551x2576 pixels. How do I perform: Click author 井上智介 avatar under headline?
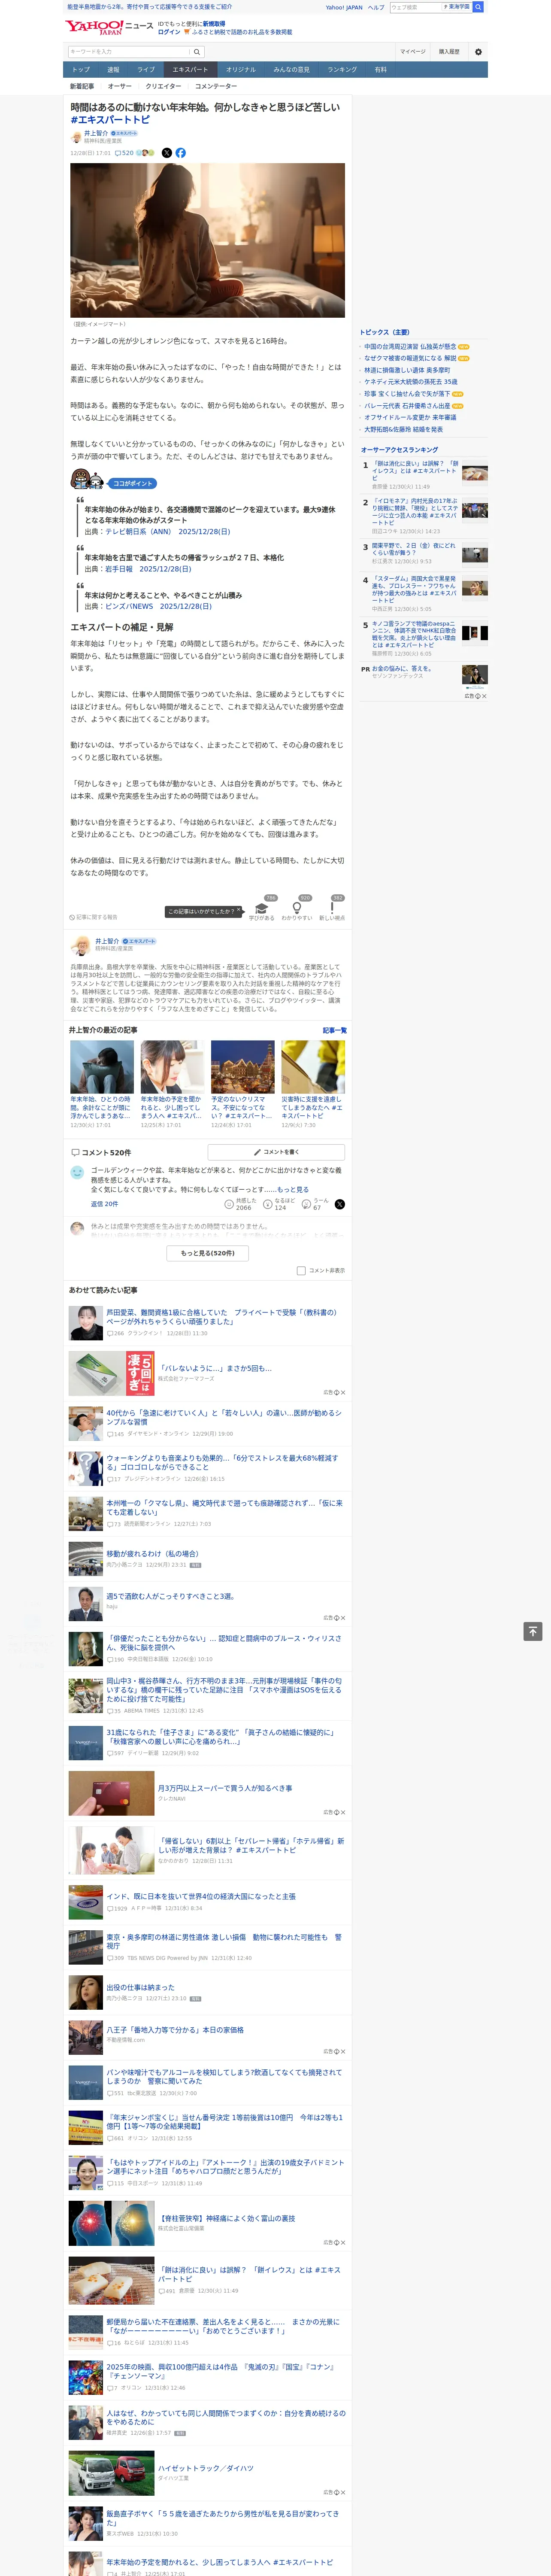[x=76, y=137]
